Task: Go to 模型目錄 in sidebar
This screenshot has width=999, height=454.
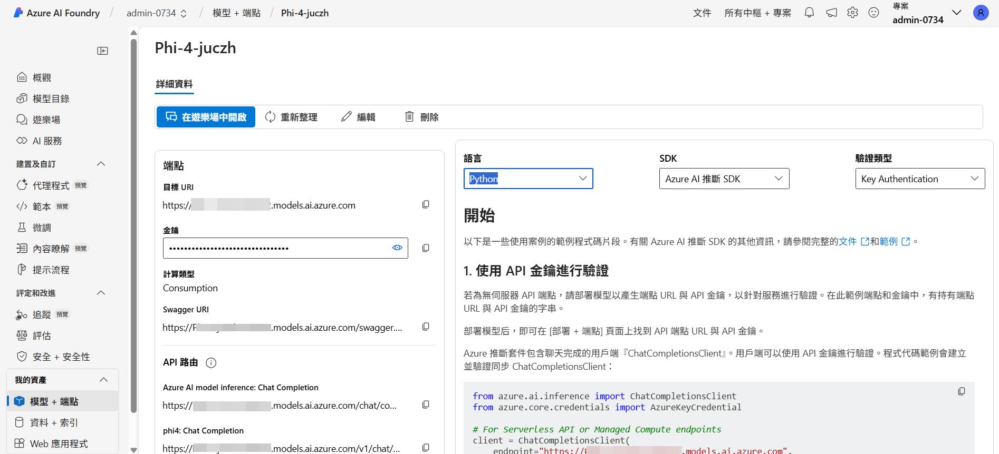Action: point(51,98)
